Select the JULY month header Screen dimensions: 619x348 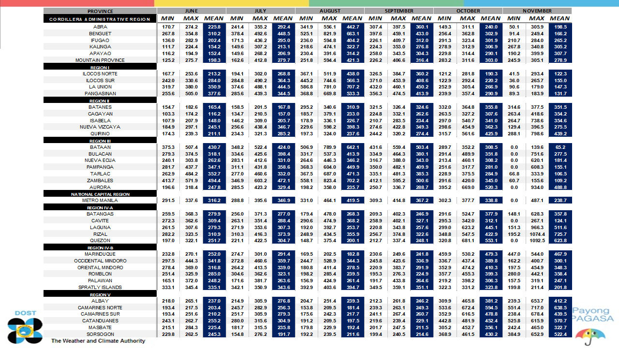coord(261,11)
